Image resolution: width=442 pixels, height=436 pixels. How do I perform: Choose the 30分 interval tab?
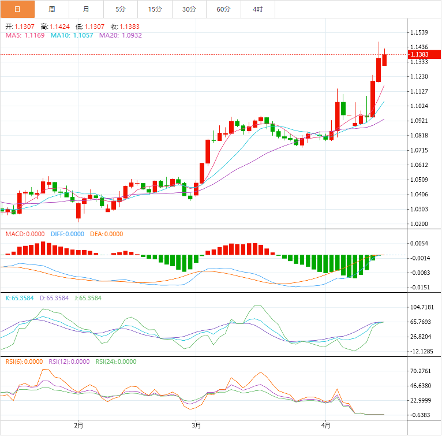click(x=189, y=9)
